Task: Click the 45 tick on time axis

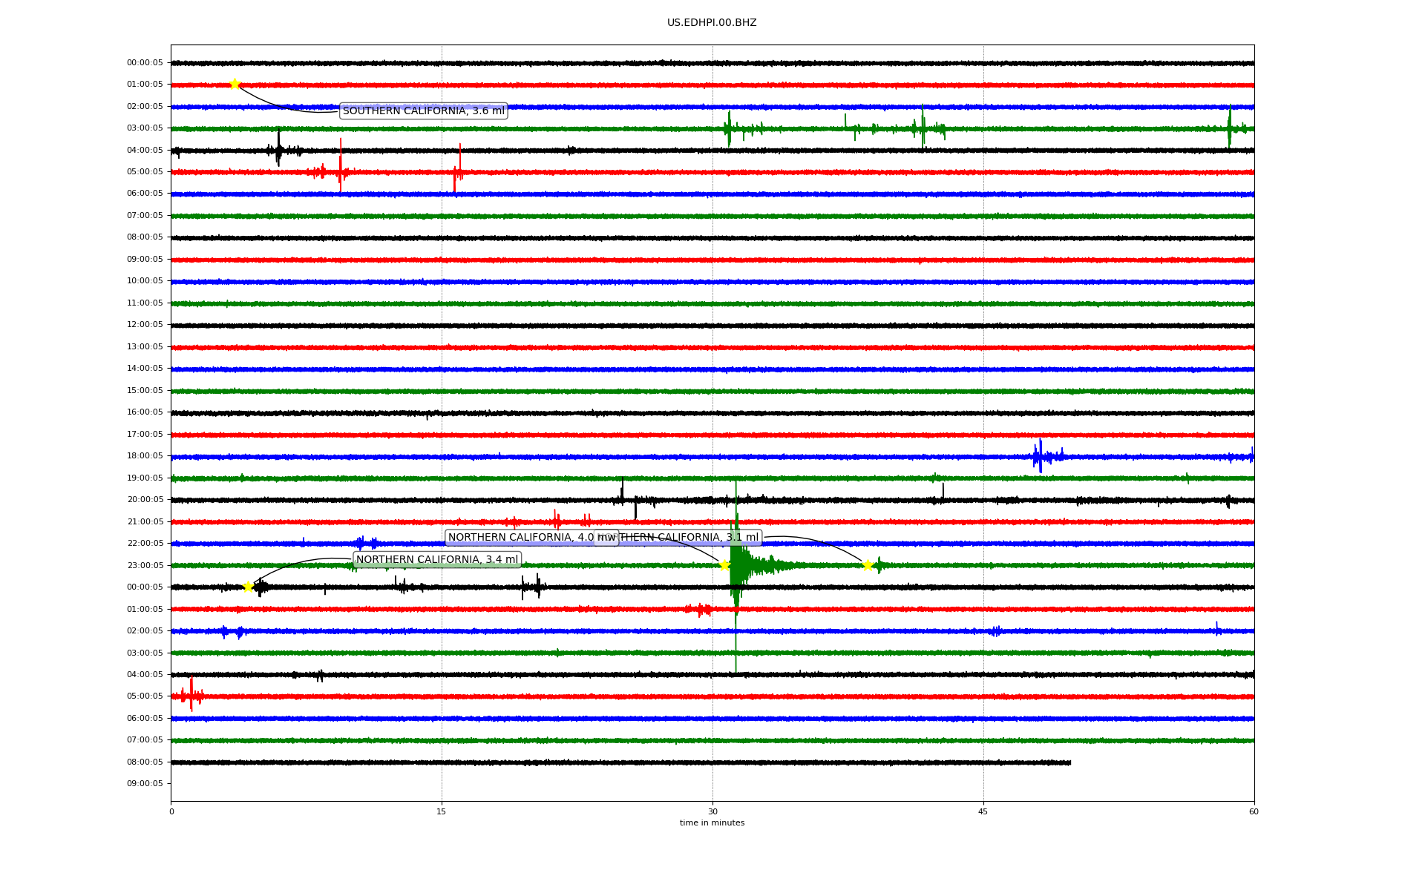Action: pos(983,811)
